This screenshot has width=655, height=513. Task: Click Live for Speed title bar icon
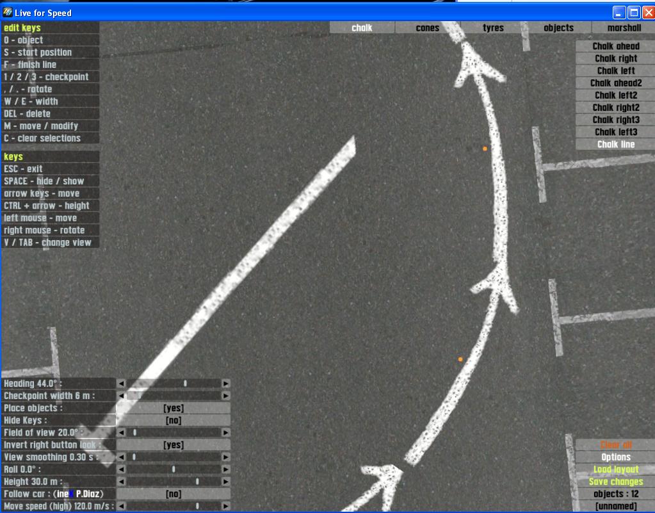click(8, 13)
